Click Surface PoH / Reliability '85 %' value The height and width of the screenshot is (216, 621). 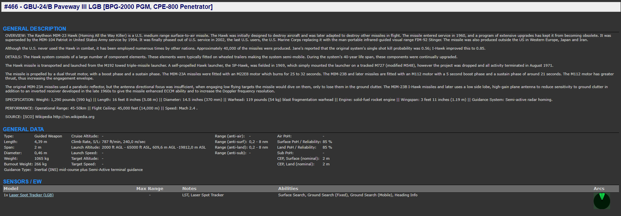327,142
